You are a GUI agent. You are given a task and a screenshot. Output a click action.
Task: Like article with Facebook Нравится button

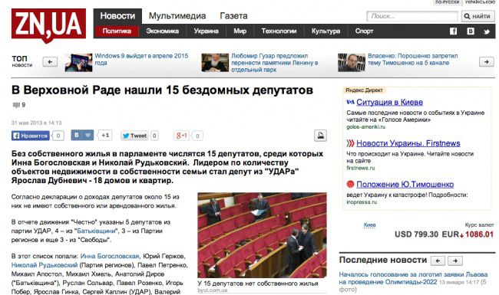pos(31,136)
